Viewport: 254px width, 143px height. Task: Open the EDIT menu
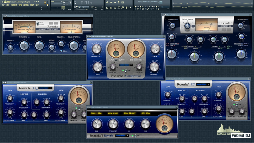coord(8,5)
